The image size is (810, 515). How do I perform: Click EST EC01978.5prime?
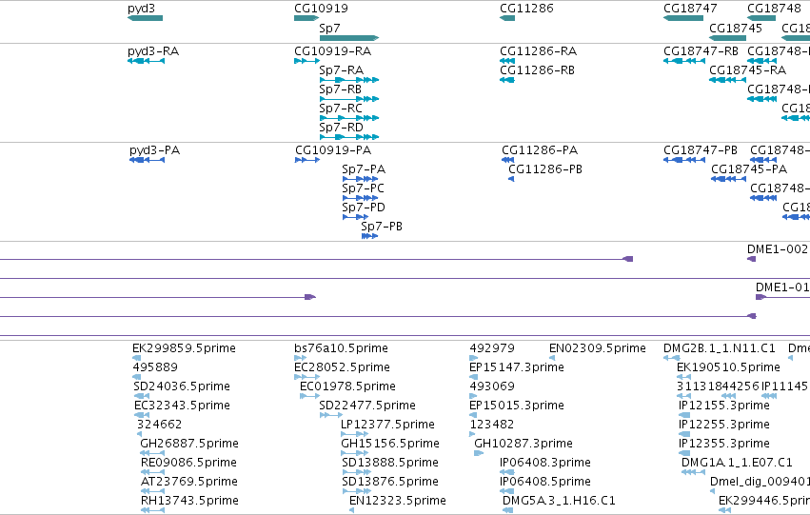pyautogui.click(x=310, y=396)
